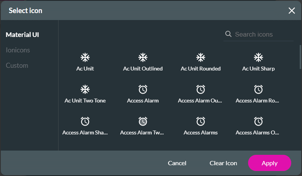This screenshot has height=176, width=302.
Task: Pick the Access Alarm Two Tone icon
Action: tap(143, 121)
